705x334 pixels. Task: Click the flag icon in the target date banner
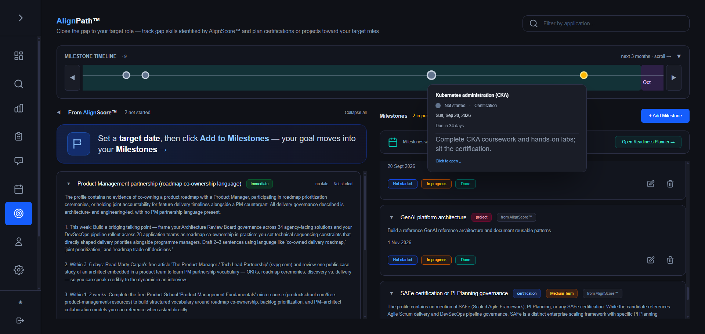pyautogui.click(x=79, y=144)
